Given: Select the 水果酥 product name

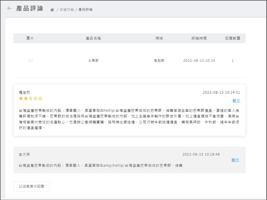Looking at the screenshot, I should (93, 60).
